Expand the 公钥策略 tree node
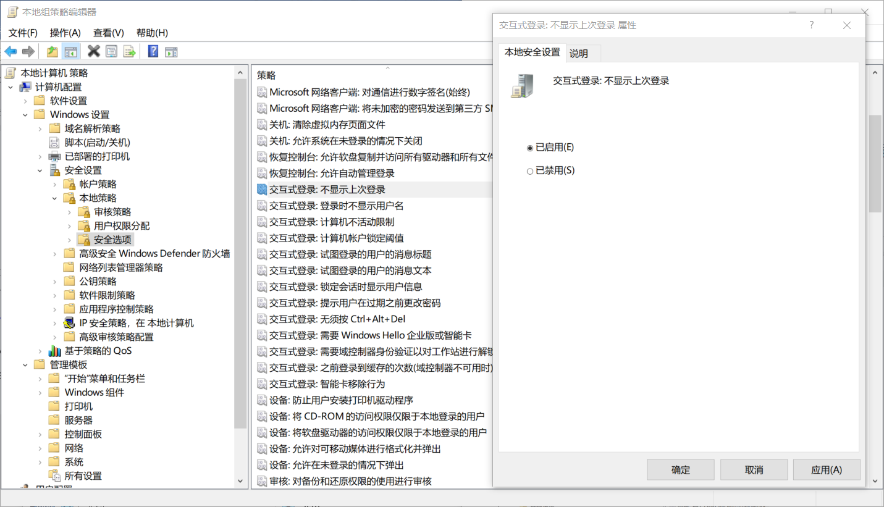The width and height of the screenshot is (884, 507). [x=55, y=282]
